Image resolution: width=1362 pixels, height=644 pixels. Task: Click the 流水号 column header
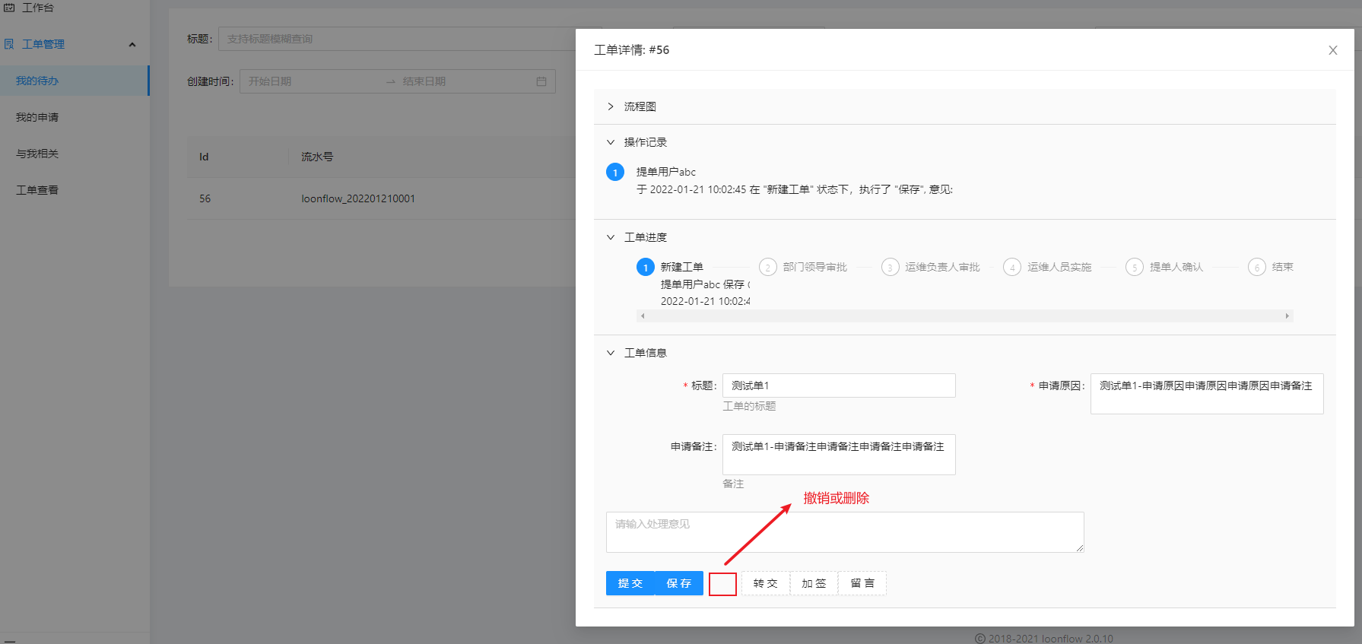pos(317,157)
